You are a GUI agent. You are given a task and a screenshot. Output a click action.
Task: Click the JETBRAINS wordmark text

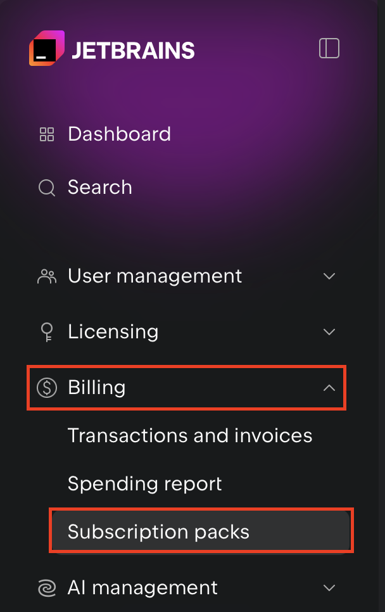point(133,50)
